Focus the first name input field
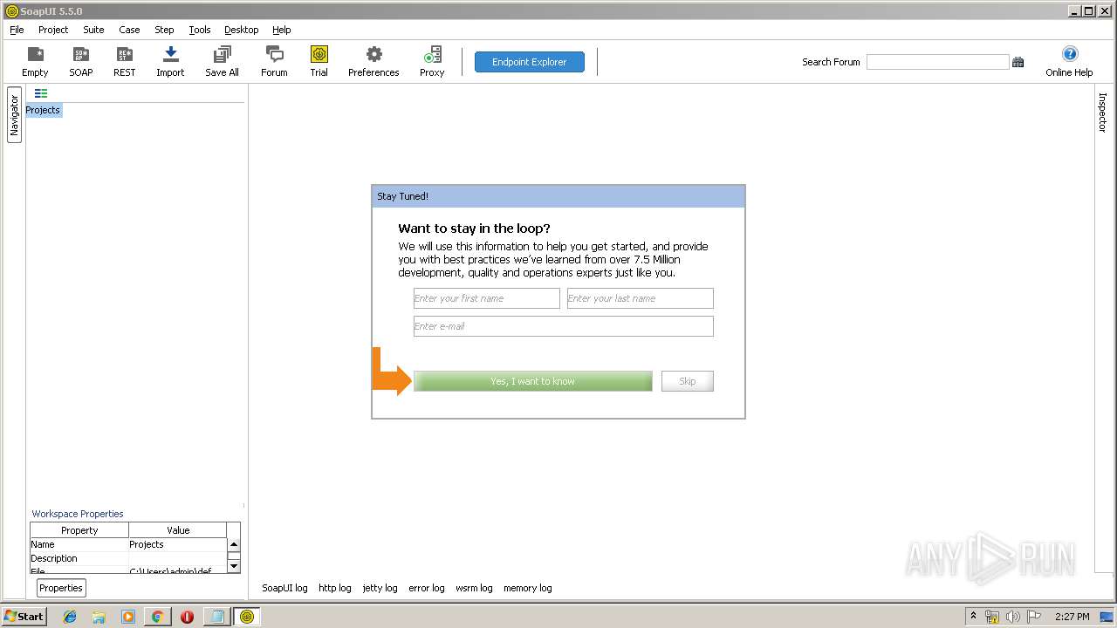The height and width of the screenshot is (628, 1117). [x=487, y=298]
